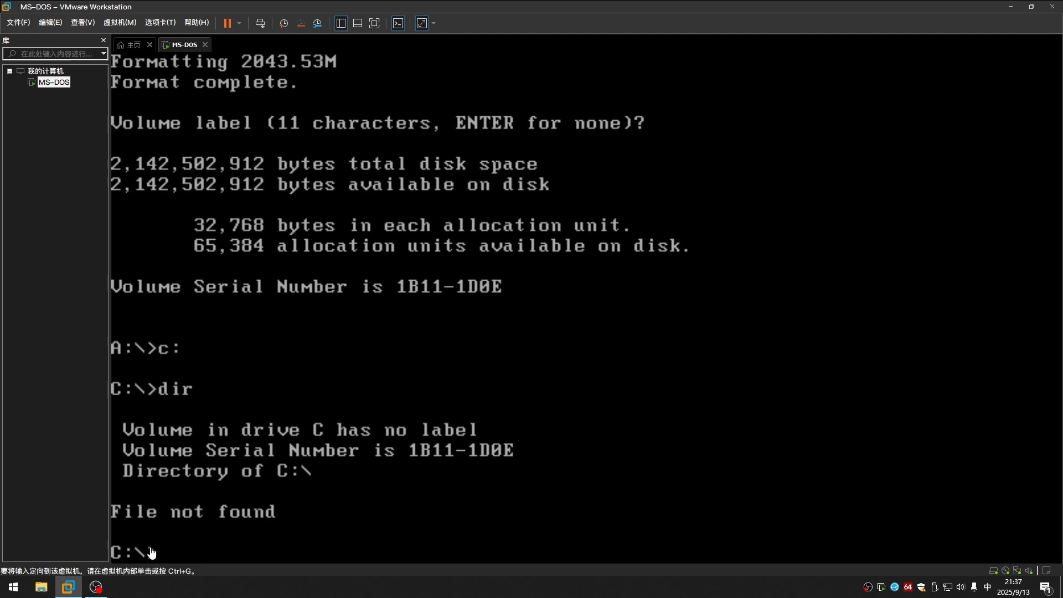Pause the virtual machine
The height and width of the screenshot is (598, 1063).
pyautogui.click(x=228, y=23)
